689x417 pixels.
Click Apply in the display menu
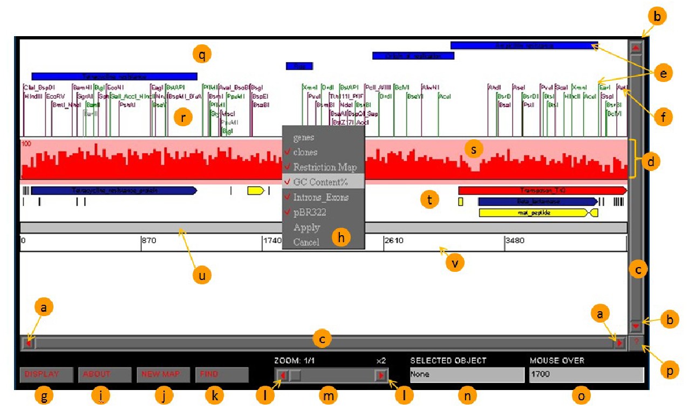click(x=306, y=227)
